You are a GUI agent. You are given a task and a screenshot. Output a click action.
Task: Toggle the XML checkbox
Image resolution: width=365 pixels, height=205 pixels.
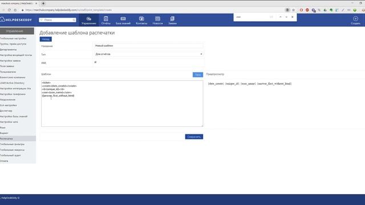click(95, 62)
